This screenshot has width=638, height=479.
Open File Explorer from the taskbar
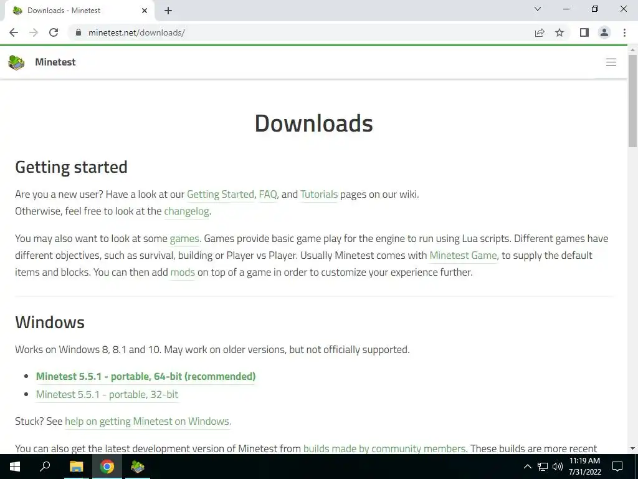76,467
